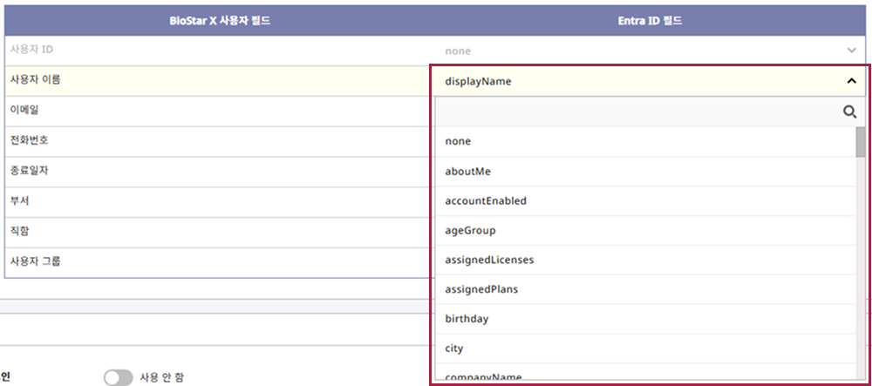Select 'companyName' at the list bottom

pos(483,377)
